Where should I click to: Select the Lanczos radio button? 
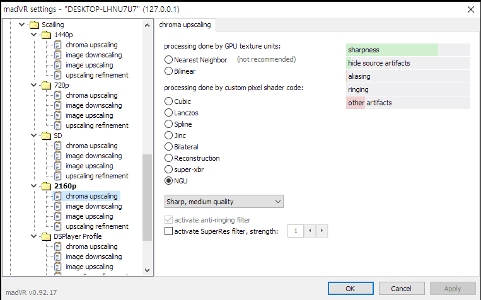point(168,113)
